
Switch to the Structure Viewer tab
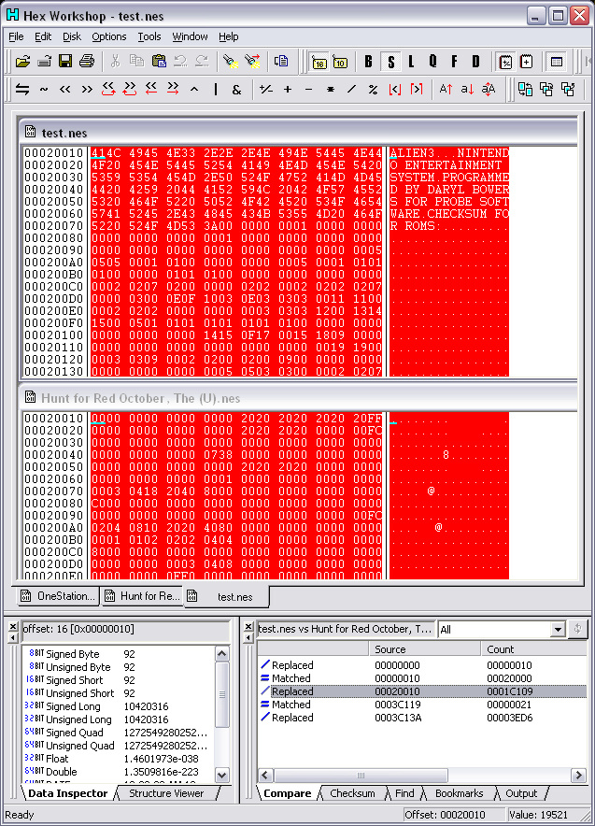pos(166,793)
